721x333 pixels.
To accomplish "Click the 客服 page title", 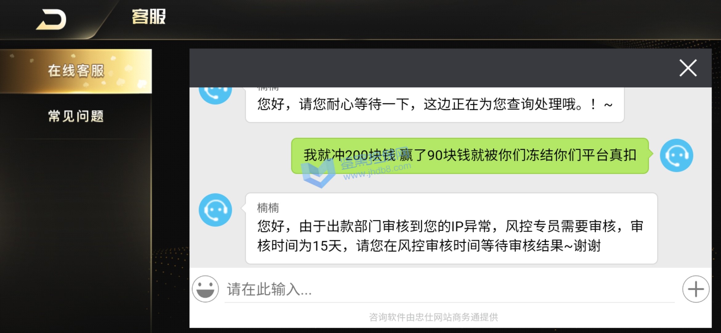I will (x=149, y=17).
